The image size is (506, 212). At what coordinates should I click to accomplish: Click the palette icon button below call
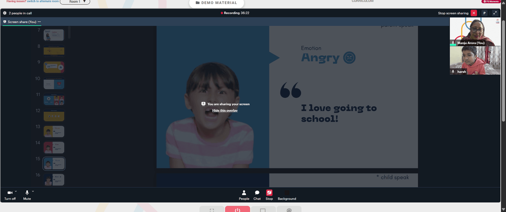pyautogui.click(x=289, y=209)
